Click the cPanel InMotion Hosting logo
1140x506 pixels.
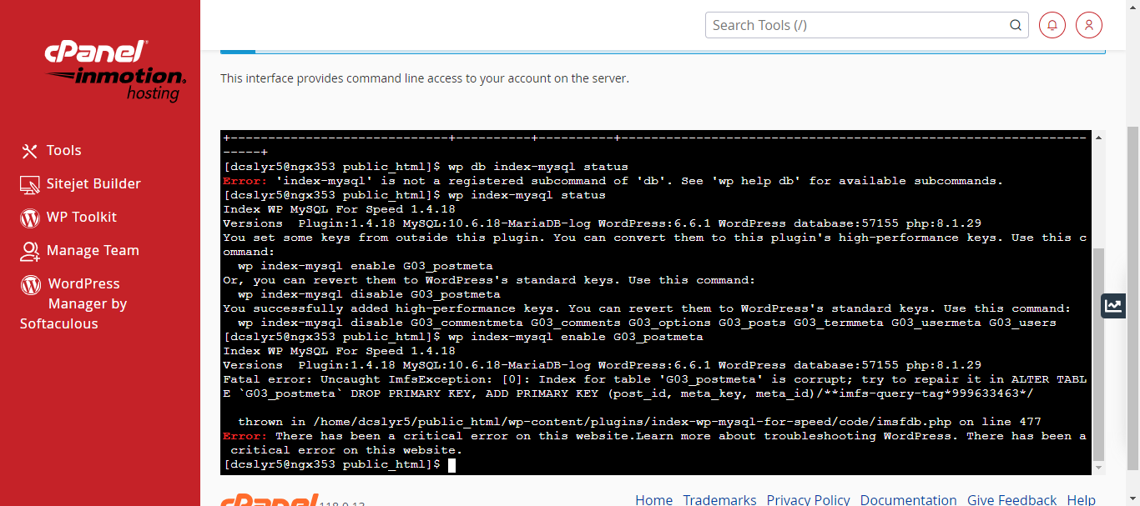[115, 72]
